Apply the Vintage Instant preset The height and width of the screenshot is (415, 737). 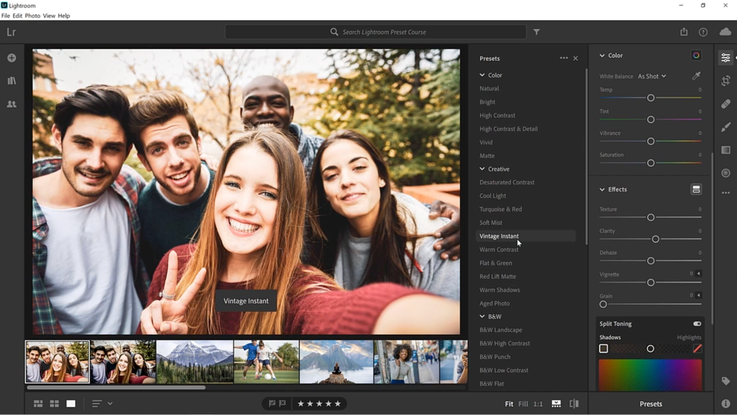[499, 236]
